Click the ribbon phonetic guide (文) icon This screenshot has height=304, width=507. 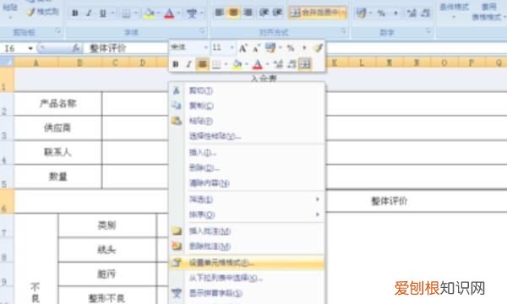click(x=192, y=14)
